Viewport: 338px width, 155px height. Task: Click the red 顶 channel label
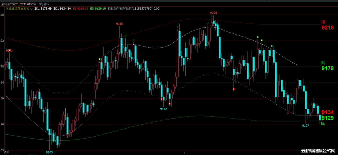tap(323, 22)
